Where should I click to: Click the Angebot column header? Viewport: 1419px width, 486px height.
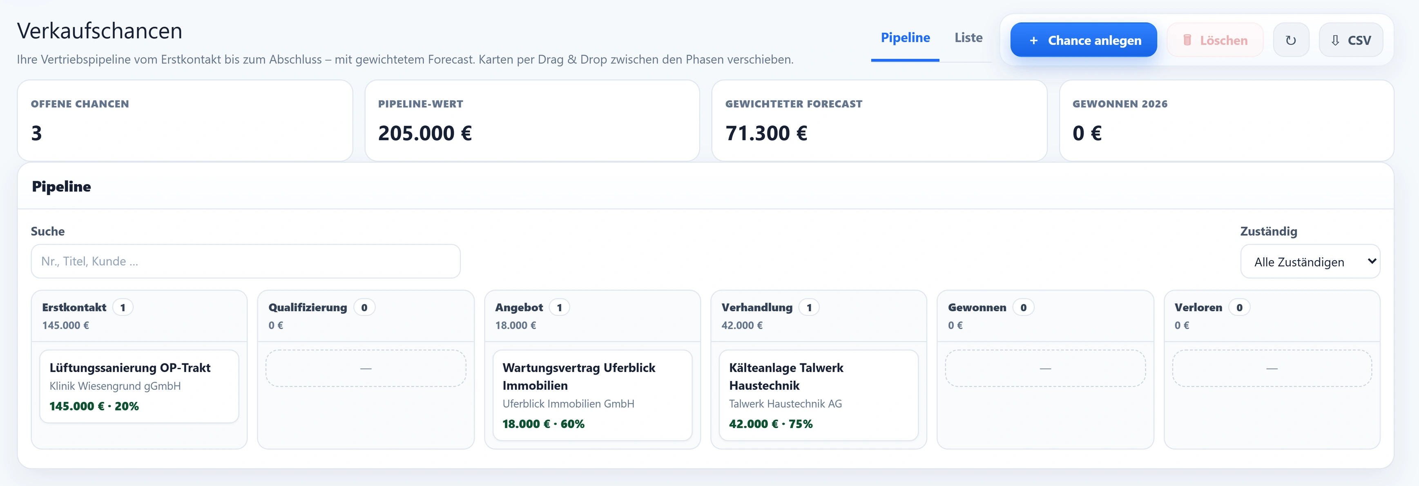coord(592,316)
